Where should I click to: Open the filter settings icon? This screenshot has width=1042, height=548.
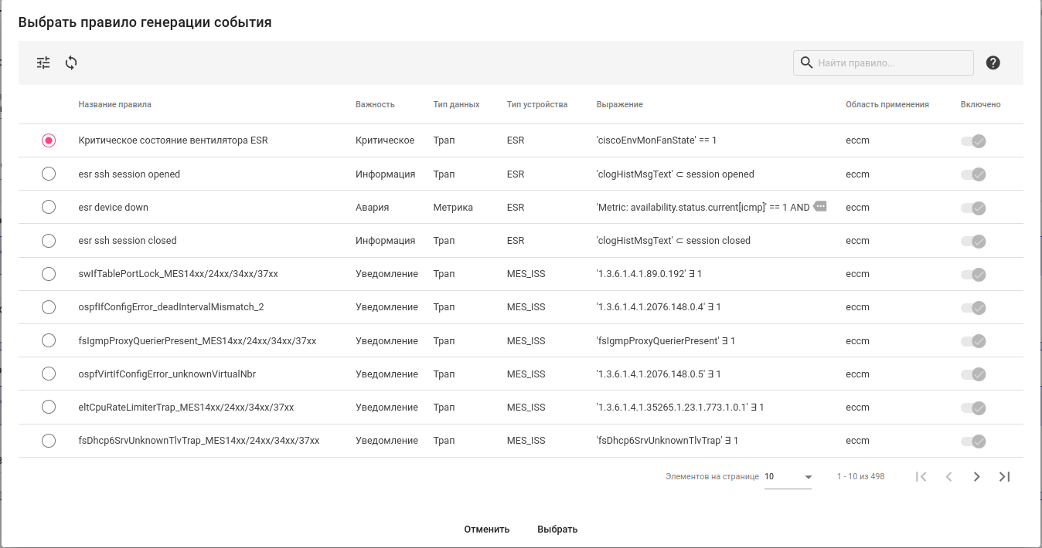[x=43, y=63]
